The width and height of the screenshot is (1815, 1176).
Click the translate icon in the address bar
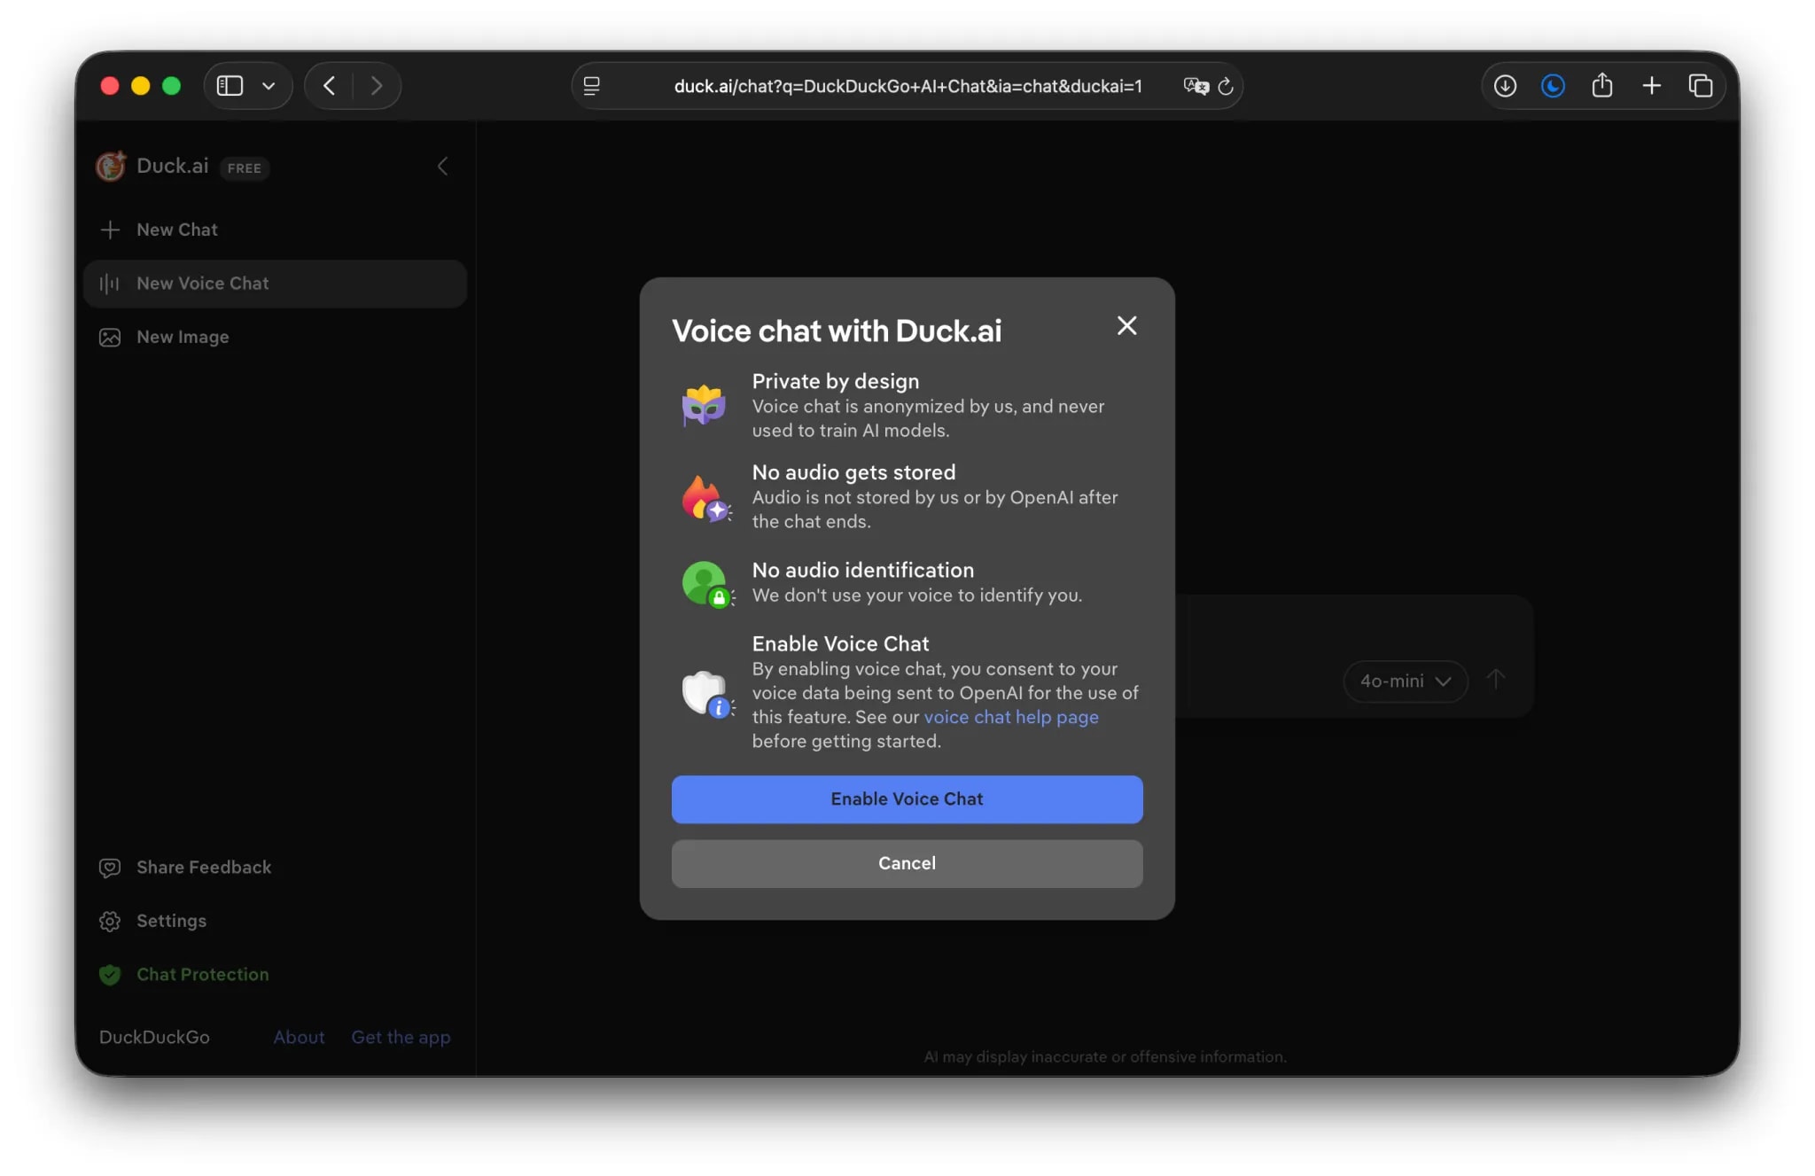click(1194, 86)
